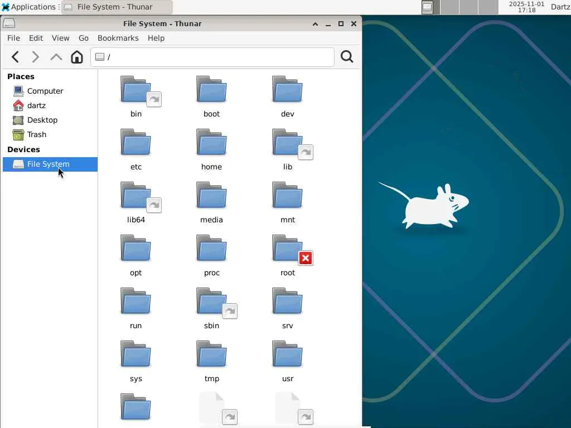
Task: Select the mnt folder icon
Action: click(x=287, y=196)
